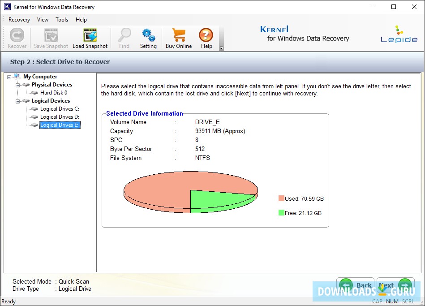Select Logical Drives E: in tree

coord(60,125)
